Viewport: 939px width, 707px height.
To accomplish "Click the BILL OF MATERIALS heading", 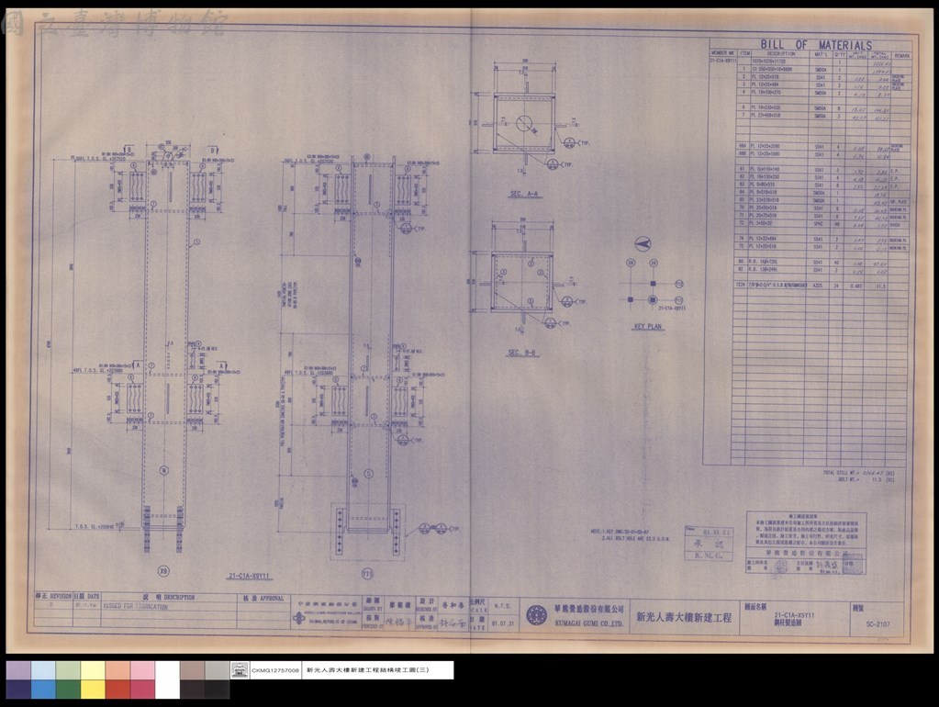I will point(816,45).
